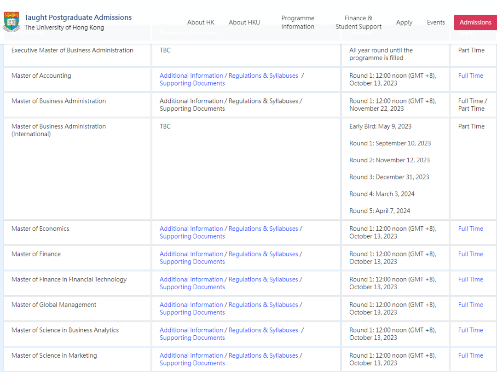Screen dimensions: 497x372
Task: Click TBC in the Executive MBA row
Action: 165,50
